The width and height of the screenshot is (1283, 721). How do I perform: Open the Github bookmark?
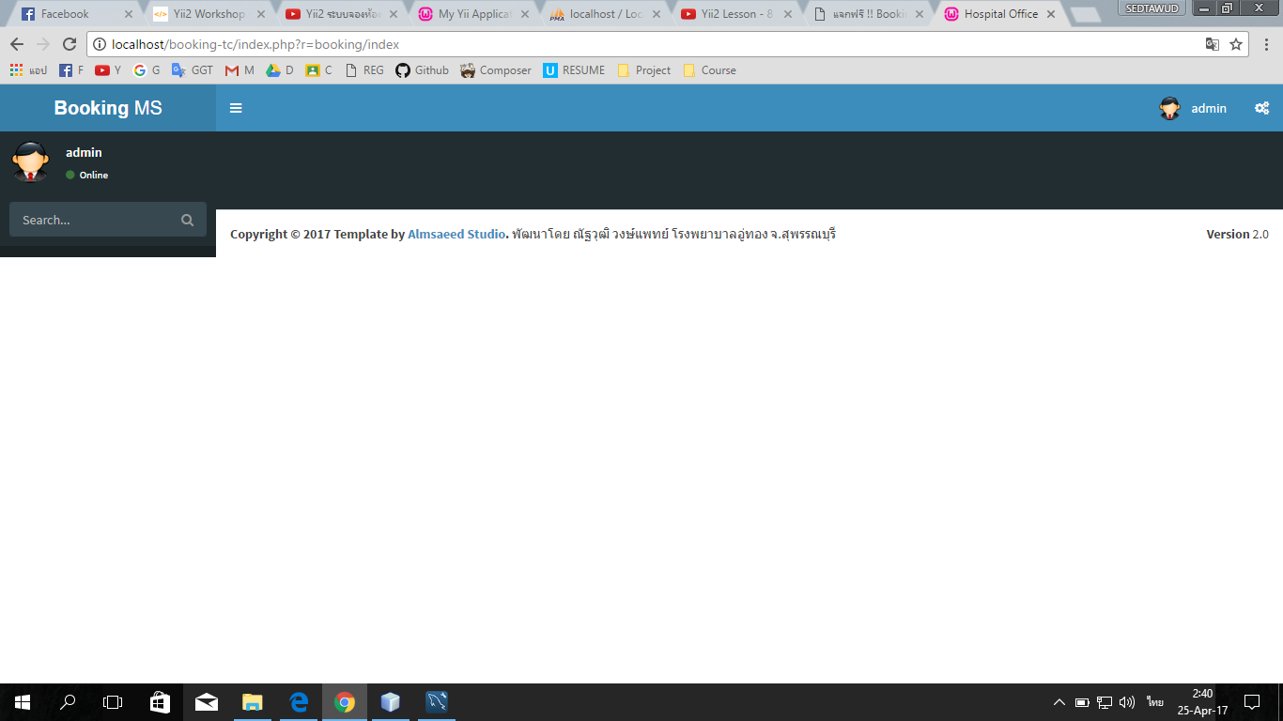coord(423,70)
